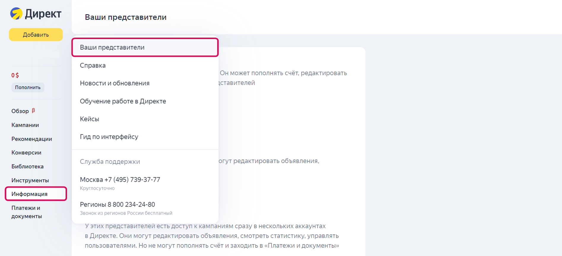
Task: Select Конверсии in the sidebar
Action: [26, 152]
